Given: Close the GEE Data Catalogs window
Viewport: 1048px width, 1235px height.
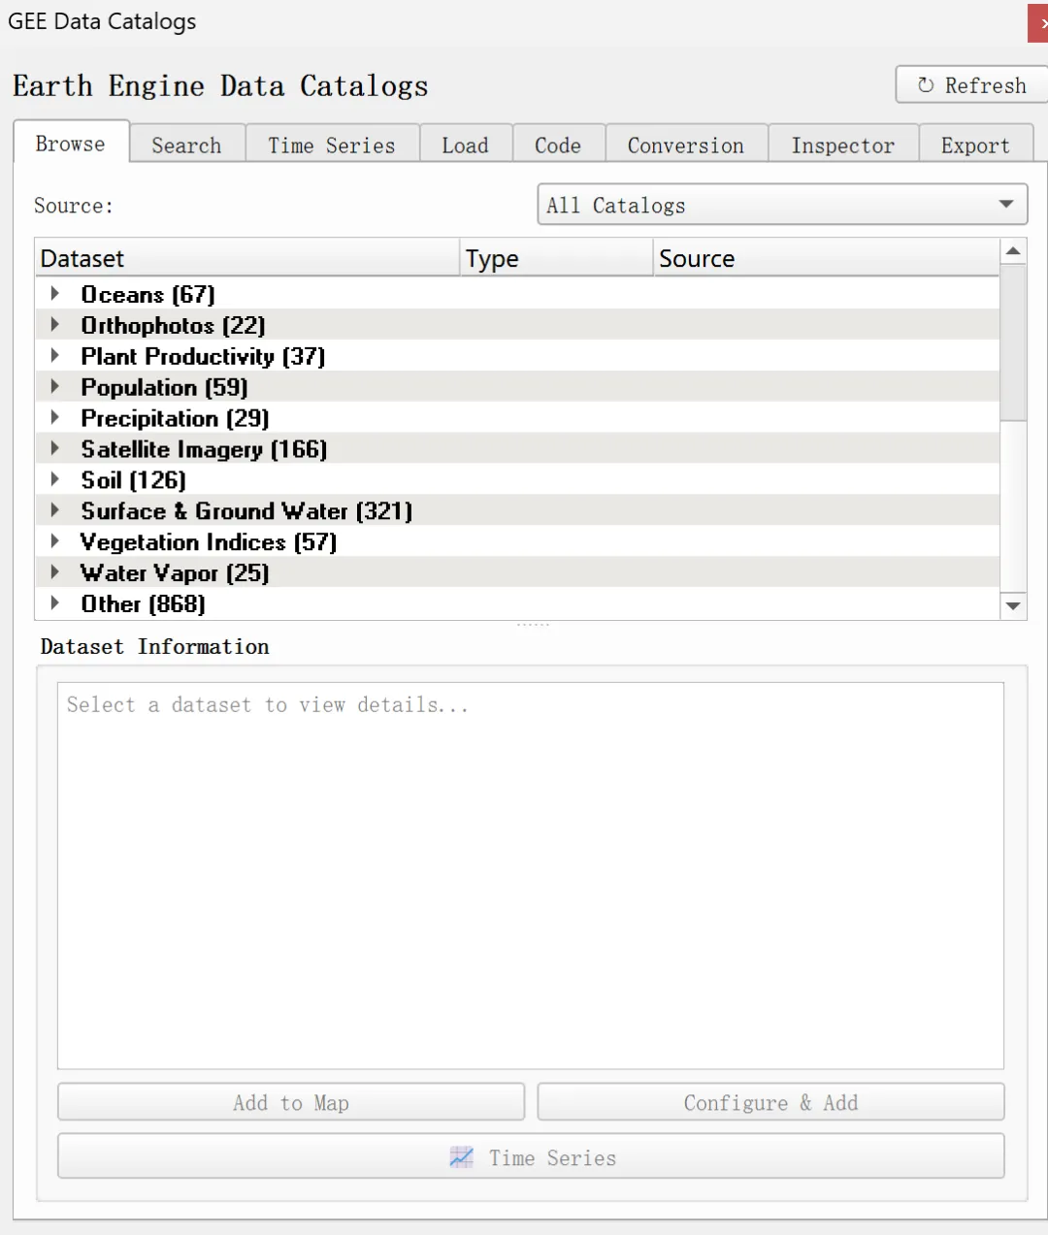Looking at the screenshot, I should pos(1039,23).
